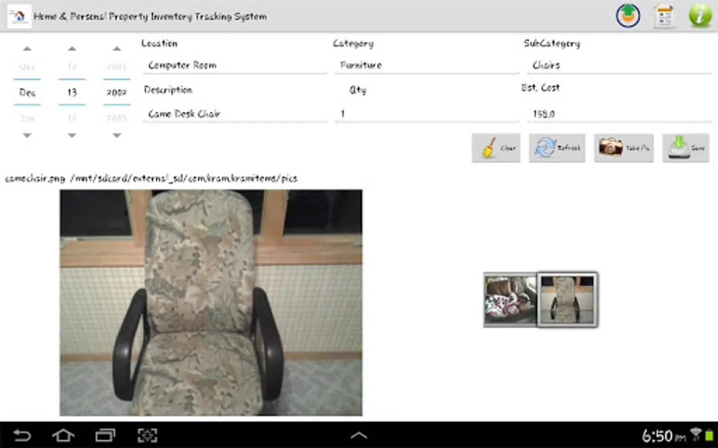The height and width of the screenshot is (448, 718).
Task: Open the SubCategory field Chairs
Action: click(x=619, y=65)
